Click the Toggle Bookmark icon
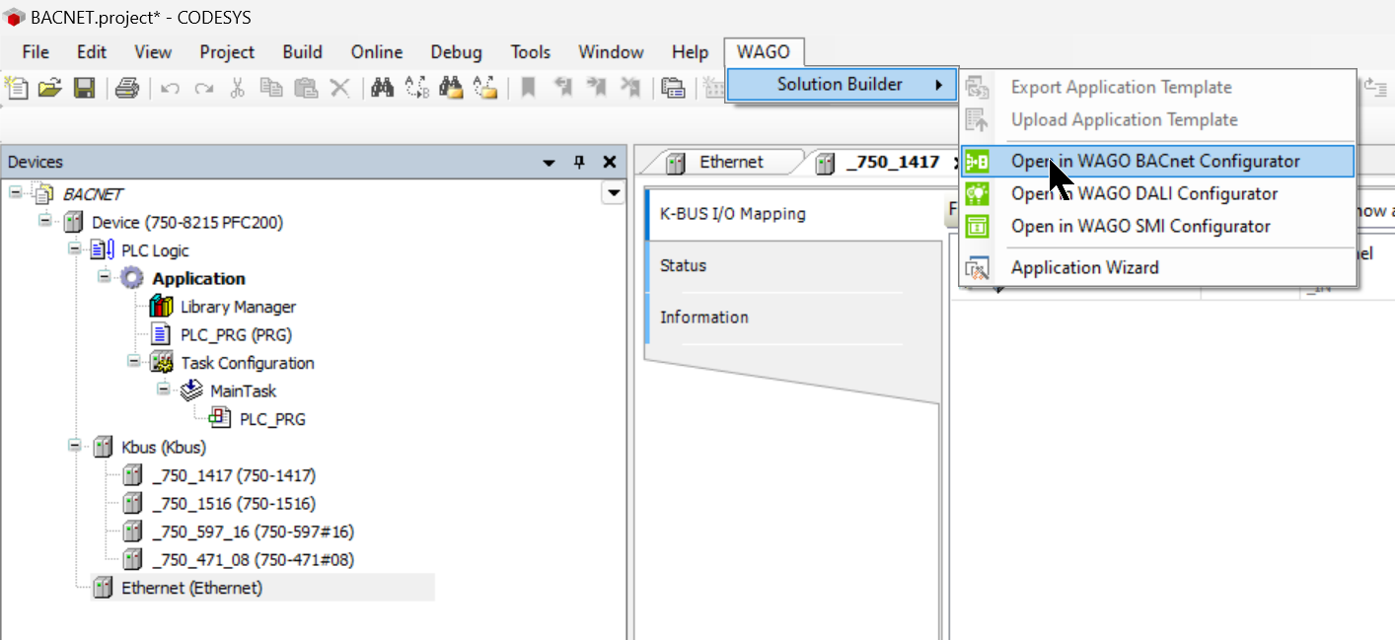Viewport: 1395px width, 640px height. (529, 88)
